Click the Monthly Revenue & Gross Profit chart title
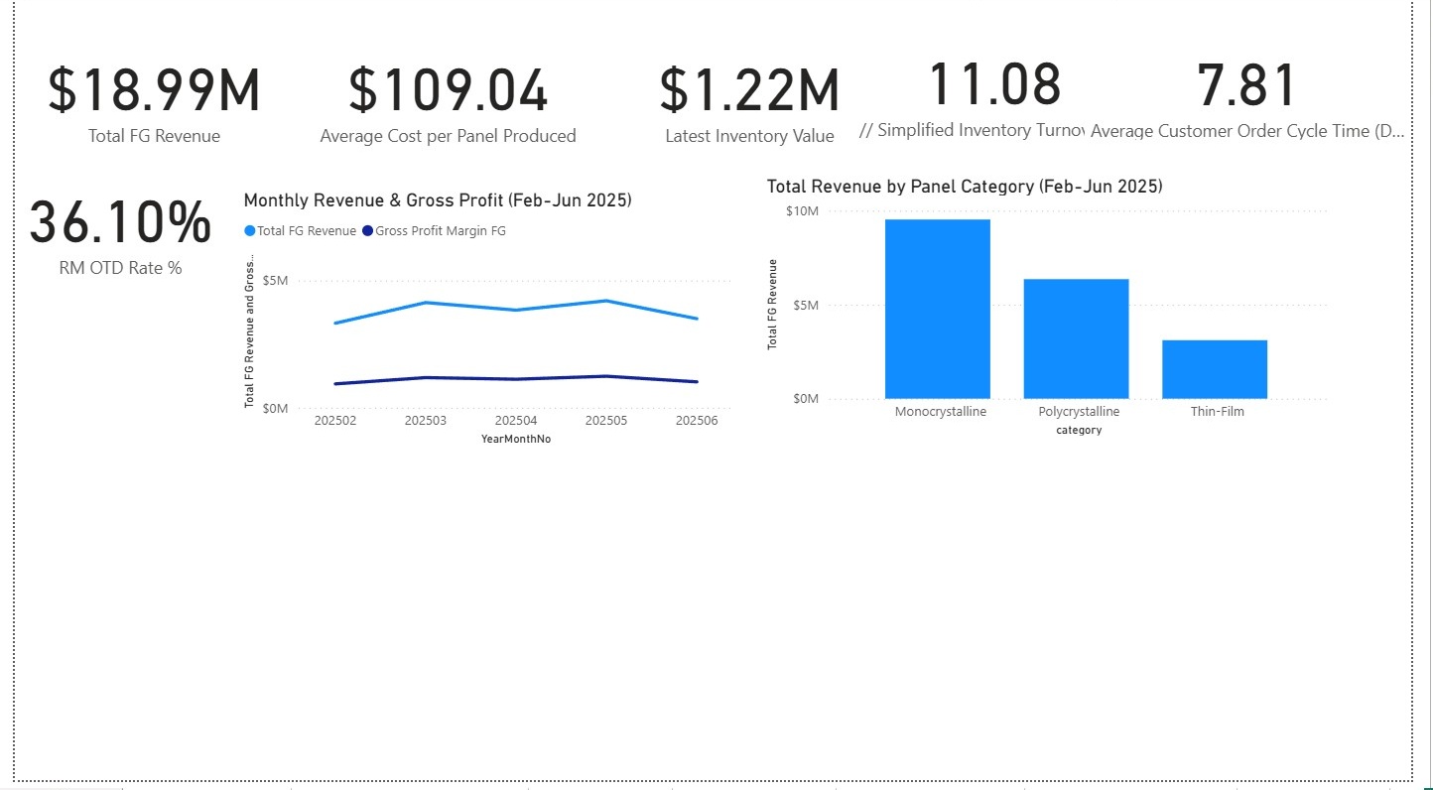 [x=438, y=199]
